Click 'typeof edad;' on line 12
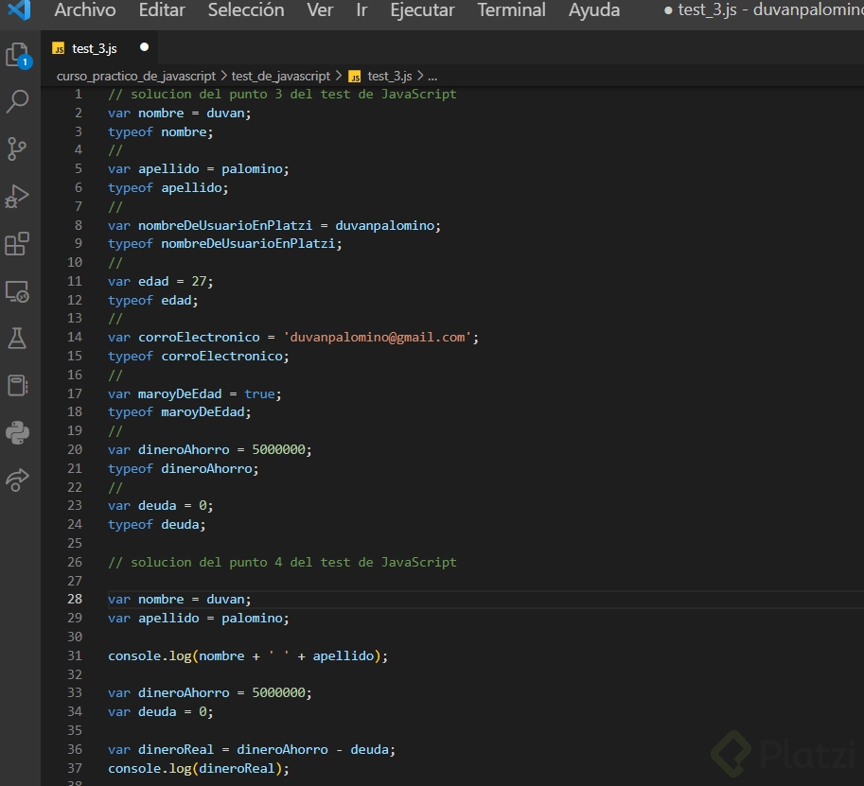Image resolution: width=864 pixels, height=786 pixels. click(152, 301)
